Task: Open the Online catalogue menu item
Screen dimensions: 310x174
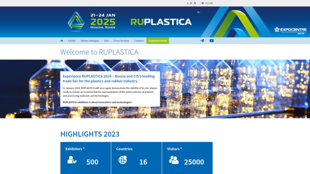Action: 90,41
